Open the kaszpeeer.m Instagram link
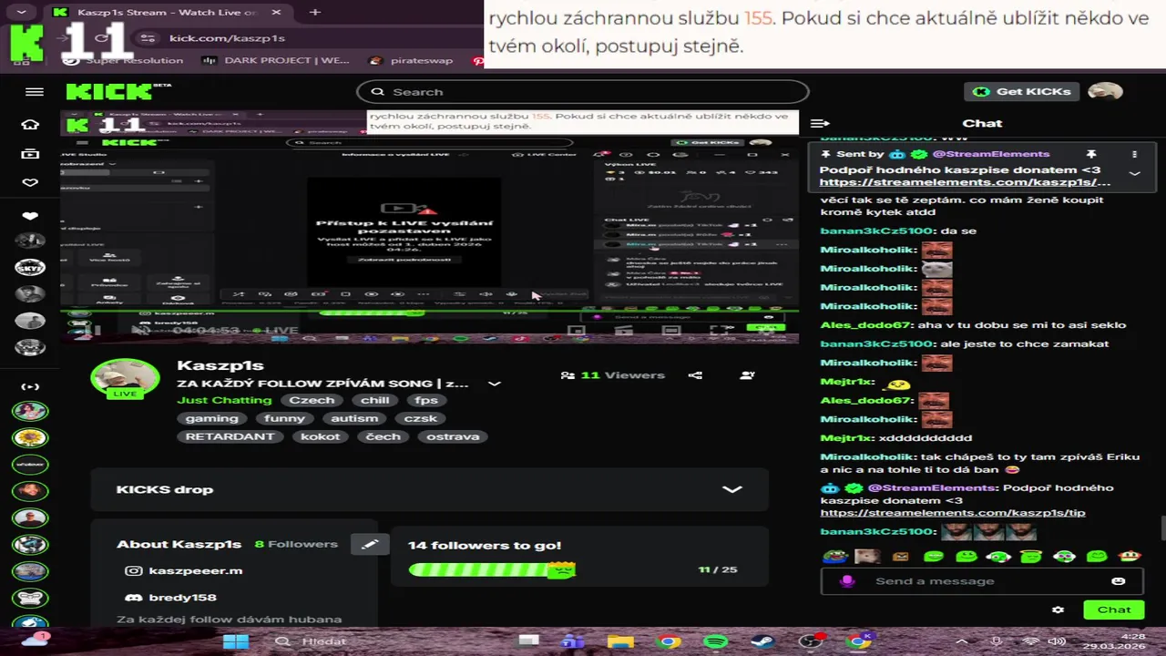Viewport: 1166px width, 656px height. point(183,570)
